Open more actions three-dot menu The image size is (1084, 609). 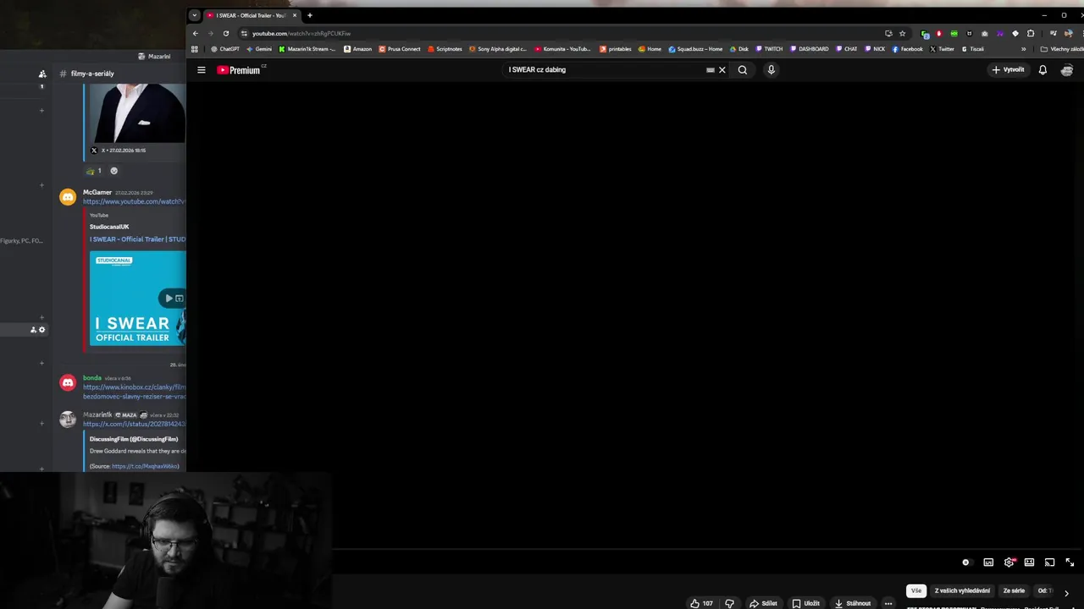(x=888, y=603)
